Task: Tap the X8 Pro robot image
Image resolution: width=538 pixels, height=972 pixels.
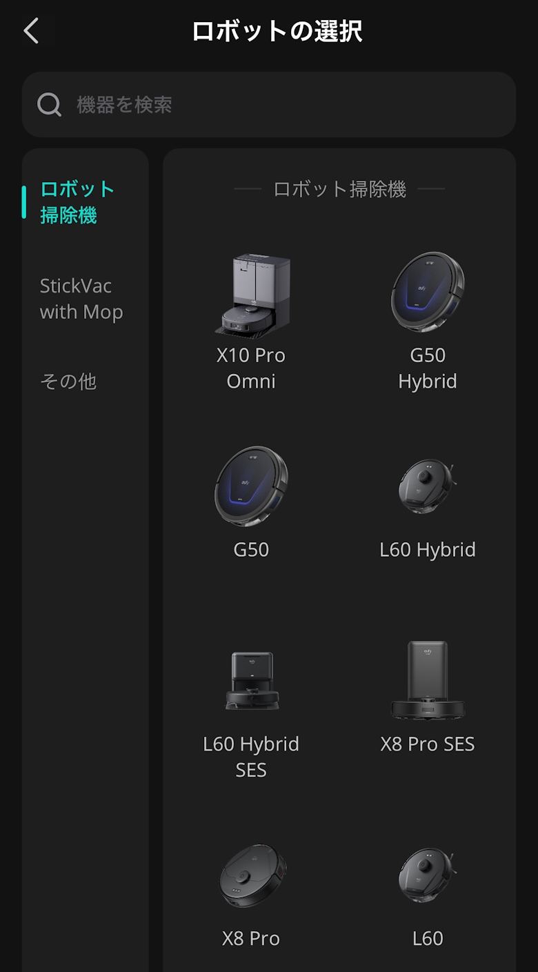Action: point(251,875)
